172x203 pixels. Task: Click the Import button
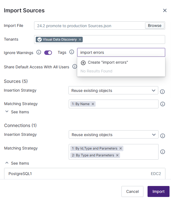(x=158, y=191)
